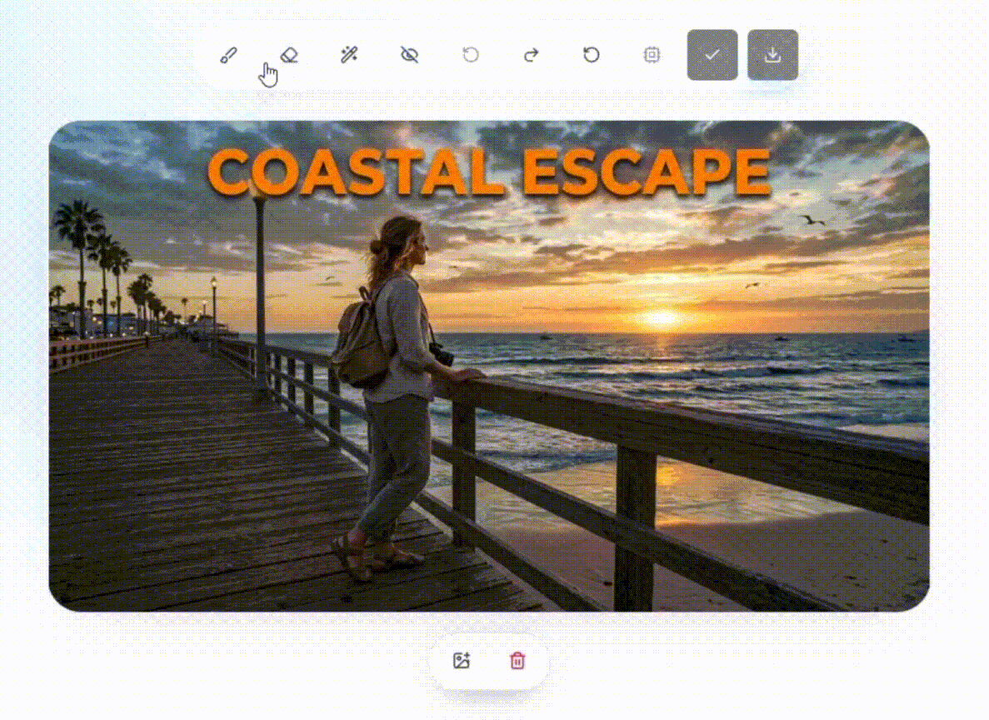
Task: Select the eraser tool
Action: [289, 55]
